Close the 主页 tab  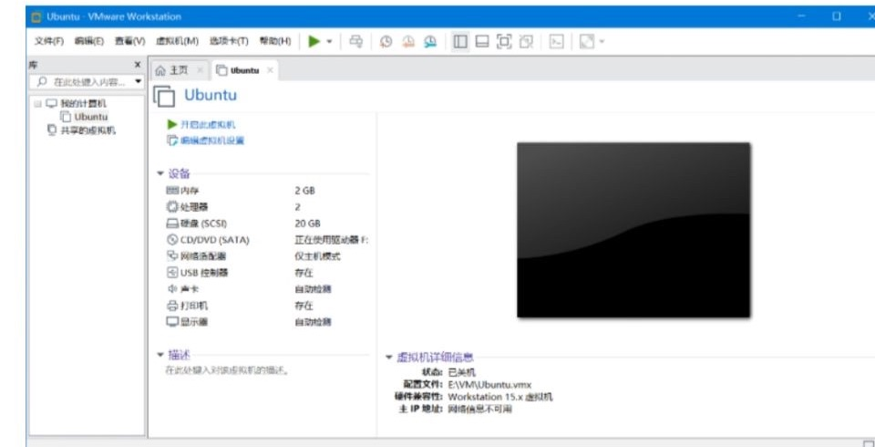coord(200,70)
